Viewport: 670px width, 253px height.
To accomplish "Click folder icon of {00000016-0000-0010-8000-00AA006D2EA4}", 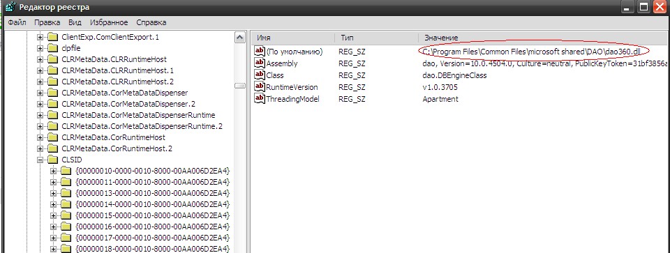I will (66, 227).
